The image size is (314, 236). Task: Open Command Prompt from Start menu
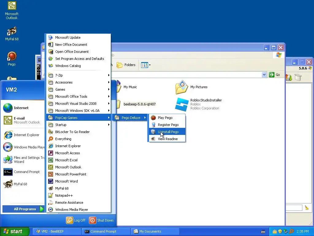click(x=23, y=172)
